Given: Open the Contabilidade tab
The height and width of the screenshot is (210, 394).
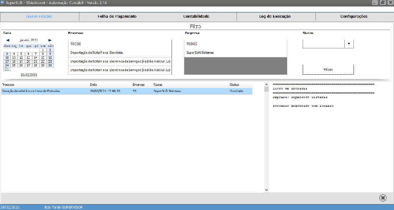Looking at the screenshot, I should (x=196, y=17).
